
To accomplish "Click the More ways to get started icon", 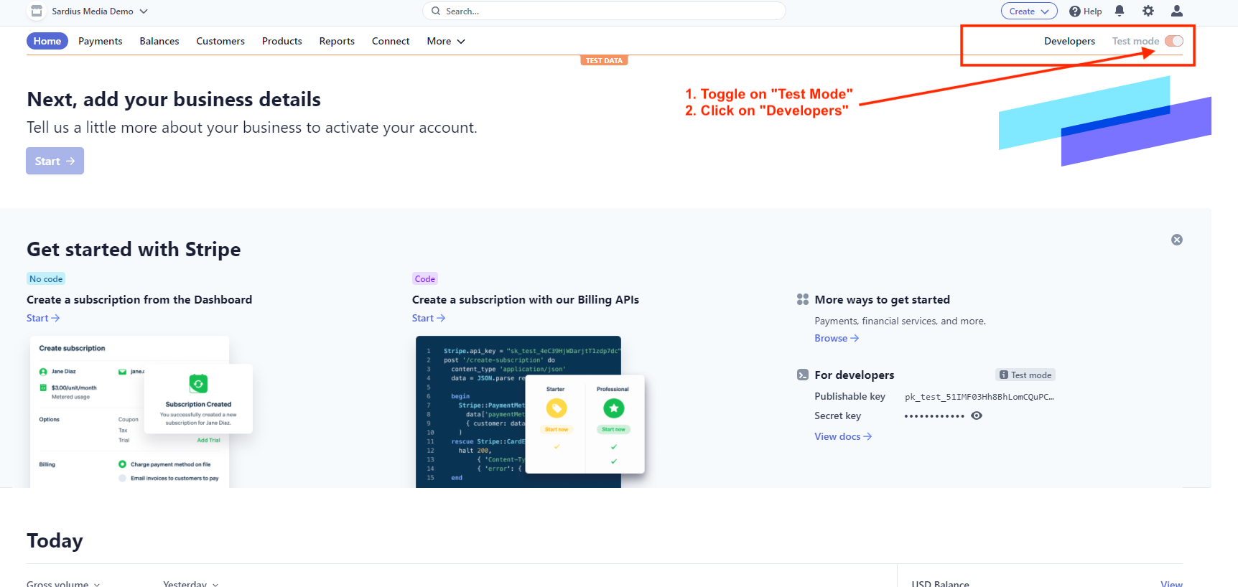I will point(803,299).
